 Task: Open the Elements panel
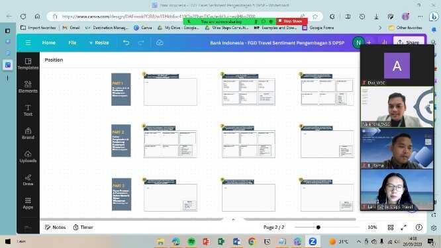coord(28,87)
